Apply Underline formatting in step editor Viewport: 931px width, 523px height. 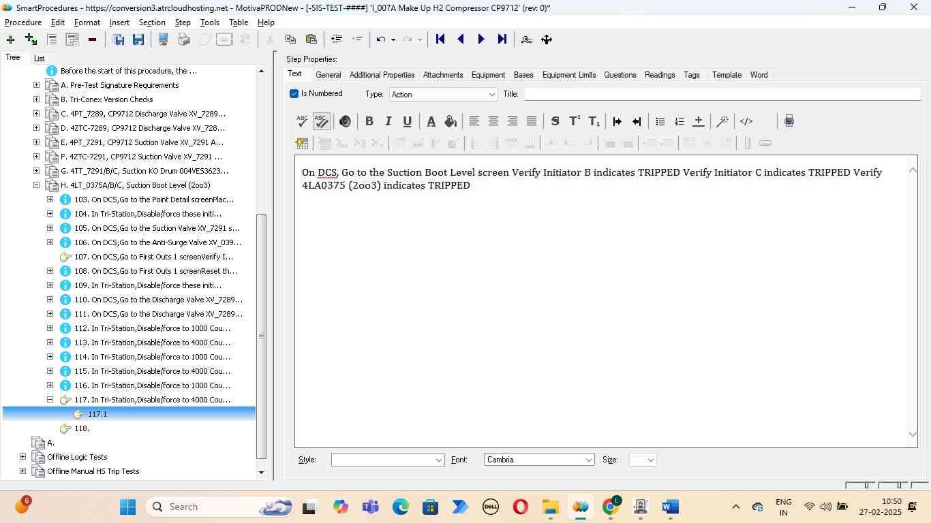tap(407, 121)
